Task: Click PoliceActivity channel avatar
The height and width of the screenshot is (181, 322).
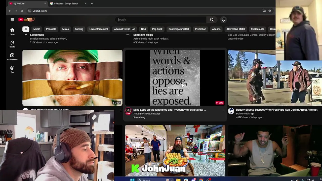Action: click(x=231, y=111)
